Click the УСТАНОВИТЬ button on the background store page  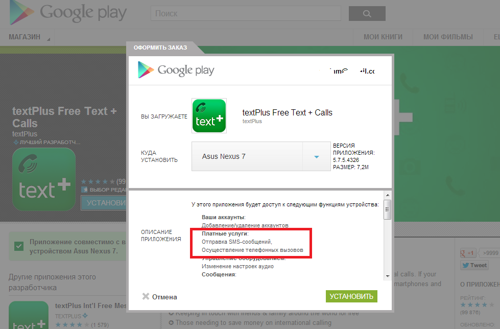(x=104, y=203)
